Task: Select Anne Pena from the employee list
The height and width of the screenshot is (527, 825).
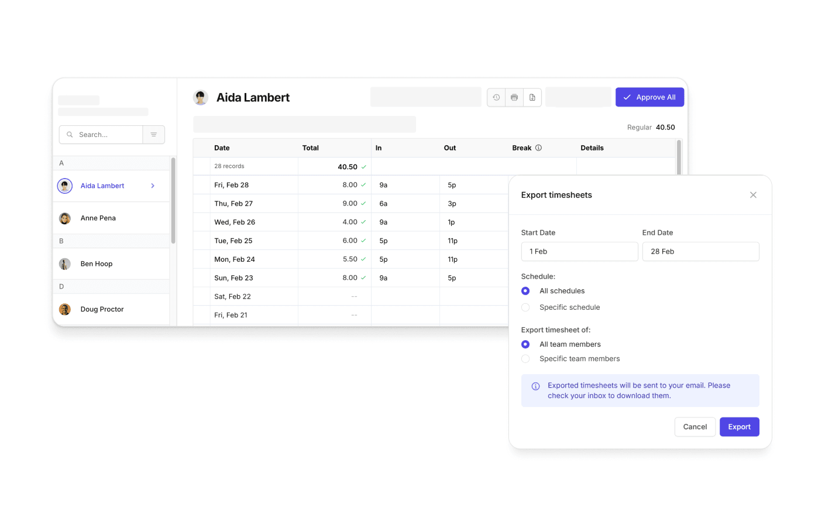Action: coord(98,218)
